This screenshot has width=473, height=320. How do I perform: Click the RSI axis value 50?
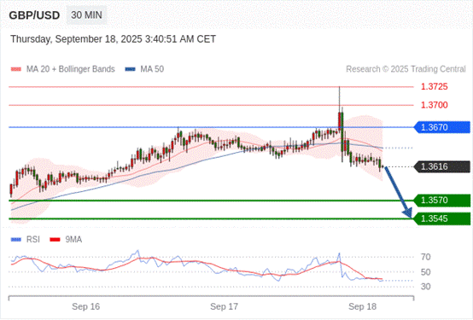tap(426, 272)
